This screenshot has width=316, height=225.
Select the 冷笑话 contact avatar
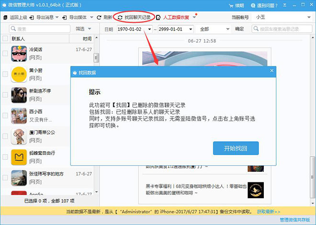[19, 54]
